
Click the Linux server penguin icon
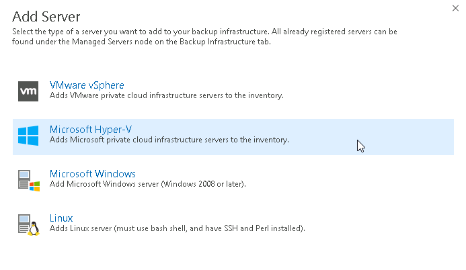pyautogui.click(x=28, y=224)
